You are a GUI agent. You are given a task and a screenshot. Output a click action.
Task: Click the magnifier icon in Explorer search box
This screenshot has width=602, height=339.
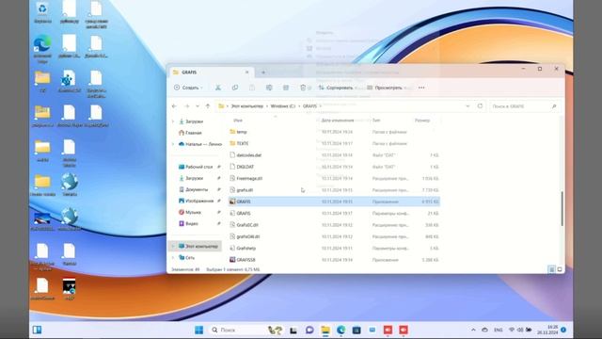(x=554, y=106)
